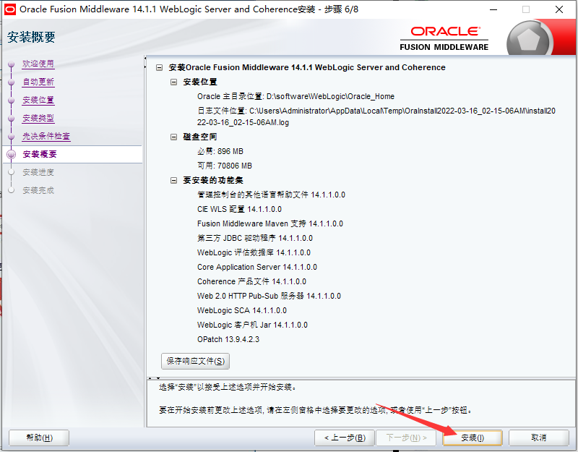Select Core Application Server 14.1.1.0.0 row
The image size is (578, 452).
[257, 267]
